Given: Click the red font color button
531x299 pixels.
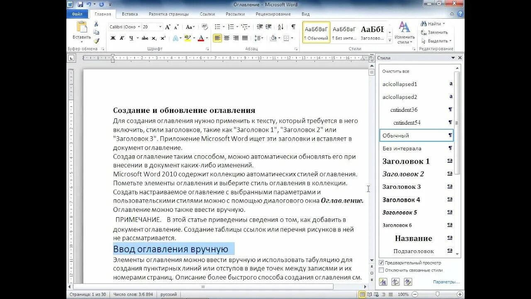Looking at the screenshot, I should pos(201,38).
